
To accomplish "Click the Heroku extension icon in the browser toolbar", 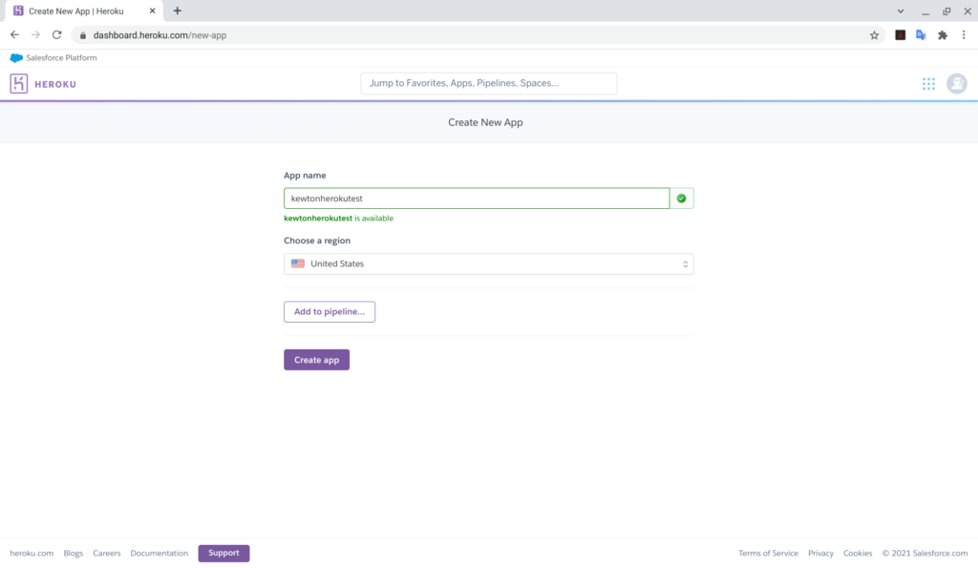I will (899, 33).
